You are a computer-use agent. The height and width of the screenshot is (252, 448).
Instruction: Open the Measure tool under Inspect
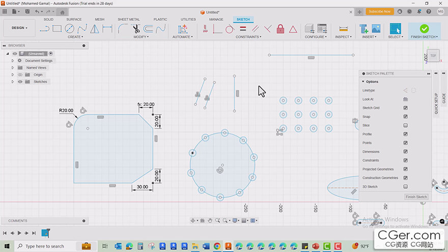(x=344, y=29)
